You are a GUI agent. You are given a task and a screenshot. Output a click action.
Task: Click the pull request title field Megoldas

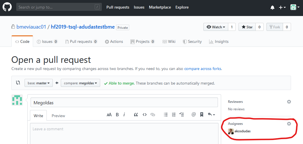click(x=124, y=102)
